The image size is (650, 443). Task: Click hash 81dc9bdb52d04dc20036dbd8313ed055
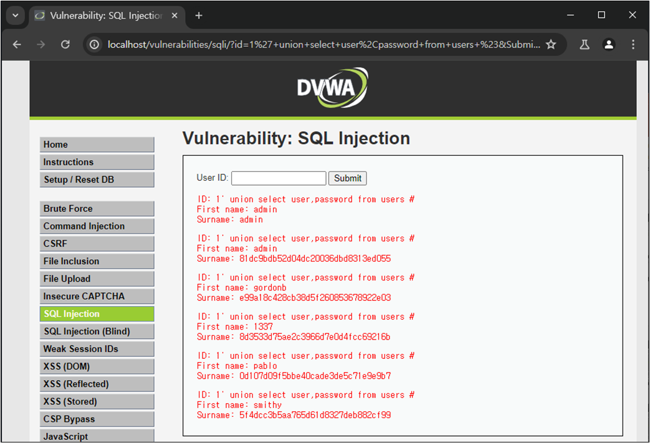click(315, 259)
